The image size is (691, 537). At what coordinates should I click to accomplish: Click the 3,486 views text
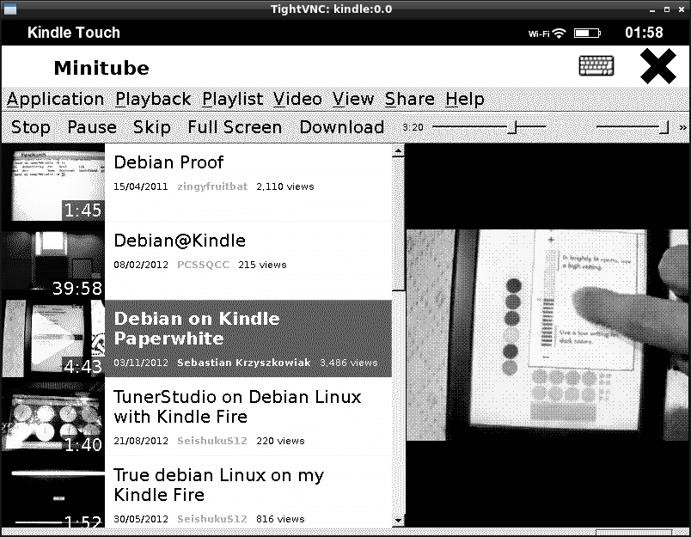click(349, 363)
